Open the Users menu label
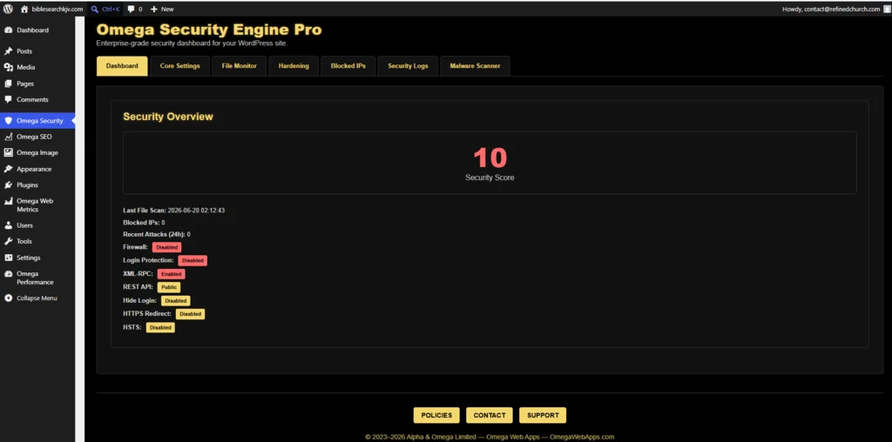892x442 pixels. [24, 225]
